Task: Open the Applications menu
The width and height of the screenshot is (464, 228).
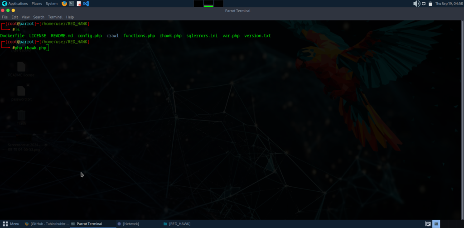Action: click(x=18, y=4)
